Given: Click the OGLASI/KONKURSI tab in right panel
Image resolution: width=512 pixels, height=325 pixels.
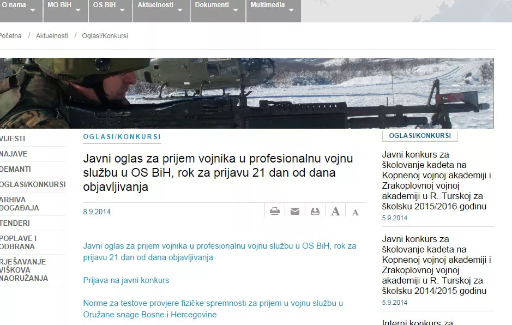Looking at the screenshot, I should coord(420,136).
